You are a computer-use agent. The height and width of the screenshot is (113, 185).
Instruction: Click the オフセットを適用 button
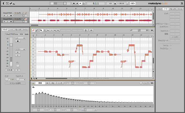coord(15,83)
